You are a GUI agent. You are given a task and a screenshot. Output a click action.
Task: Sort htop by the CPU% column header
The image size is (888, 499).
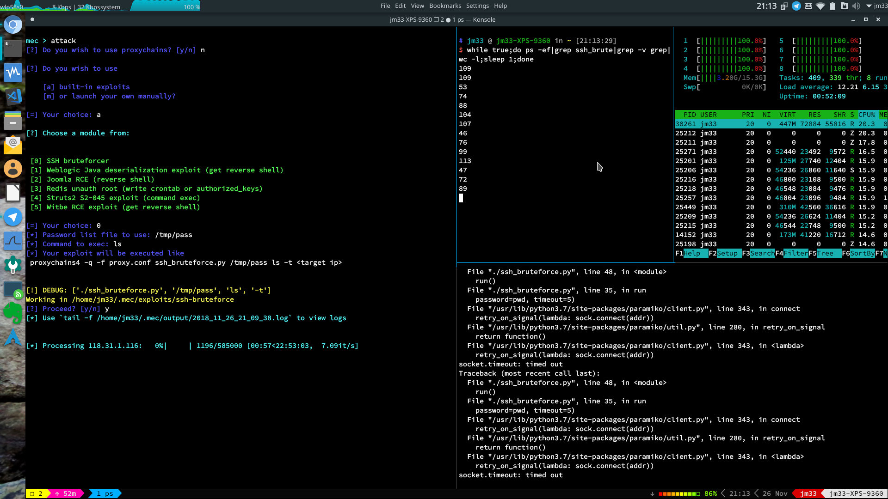[x=866, y=115]
